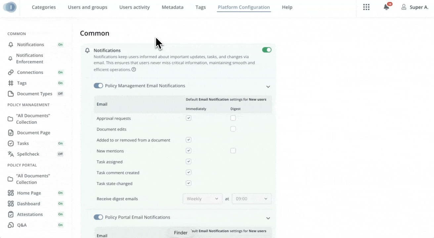
Task: Toggle Policy Management Email Notifications switch
Action: click(x=98, y=86)
